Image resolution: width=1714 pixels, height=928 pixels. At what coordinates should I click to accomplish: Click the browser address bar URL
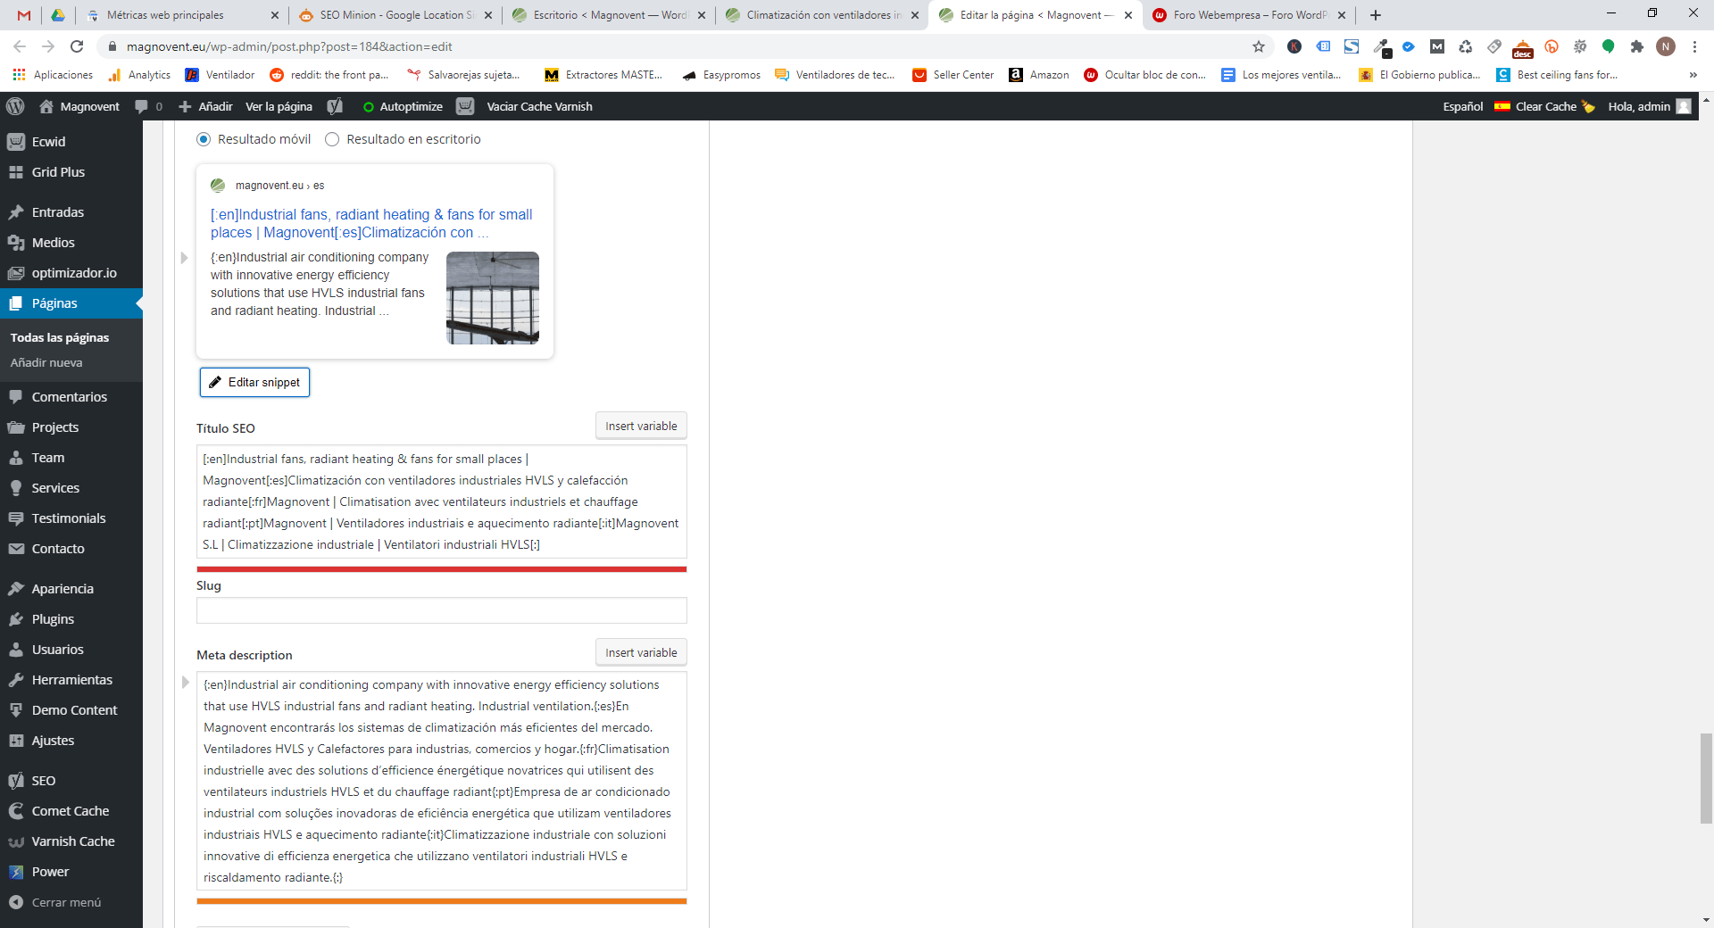pos(289,46)
